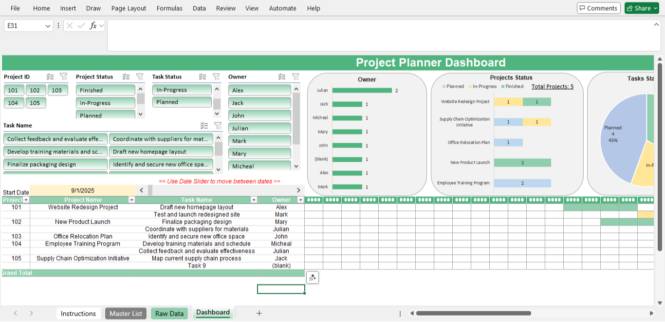Add a new sheet with the plus button
The height and width of the screenshot is (322, 665).
click(259, 313)
